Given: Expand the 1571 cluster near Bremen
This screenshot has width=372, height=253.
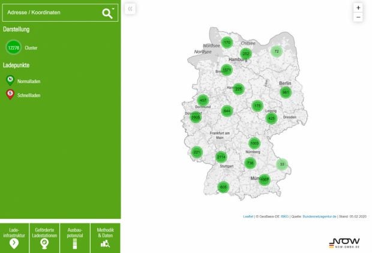Looking at the screenshot, I should pos(226,70).
